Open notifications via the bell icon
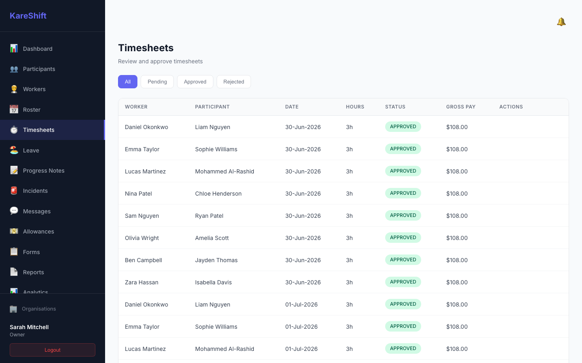Image resolution: width=582 pixels, height=363 pixels. click(x=561, y=22)
